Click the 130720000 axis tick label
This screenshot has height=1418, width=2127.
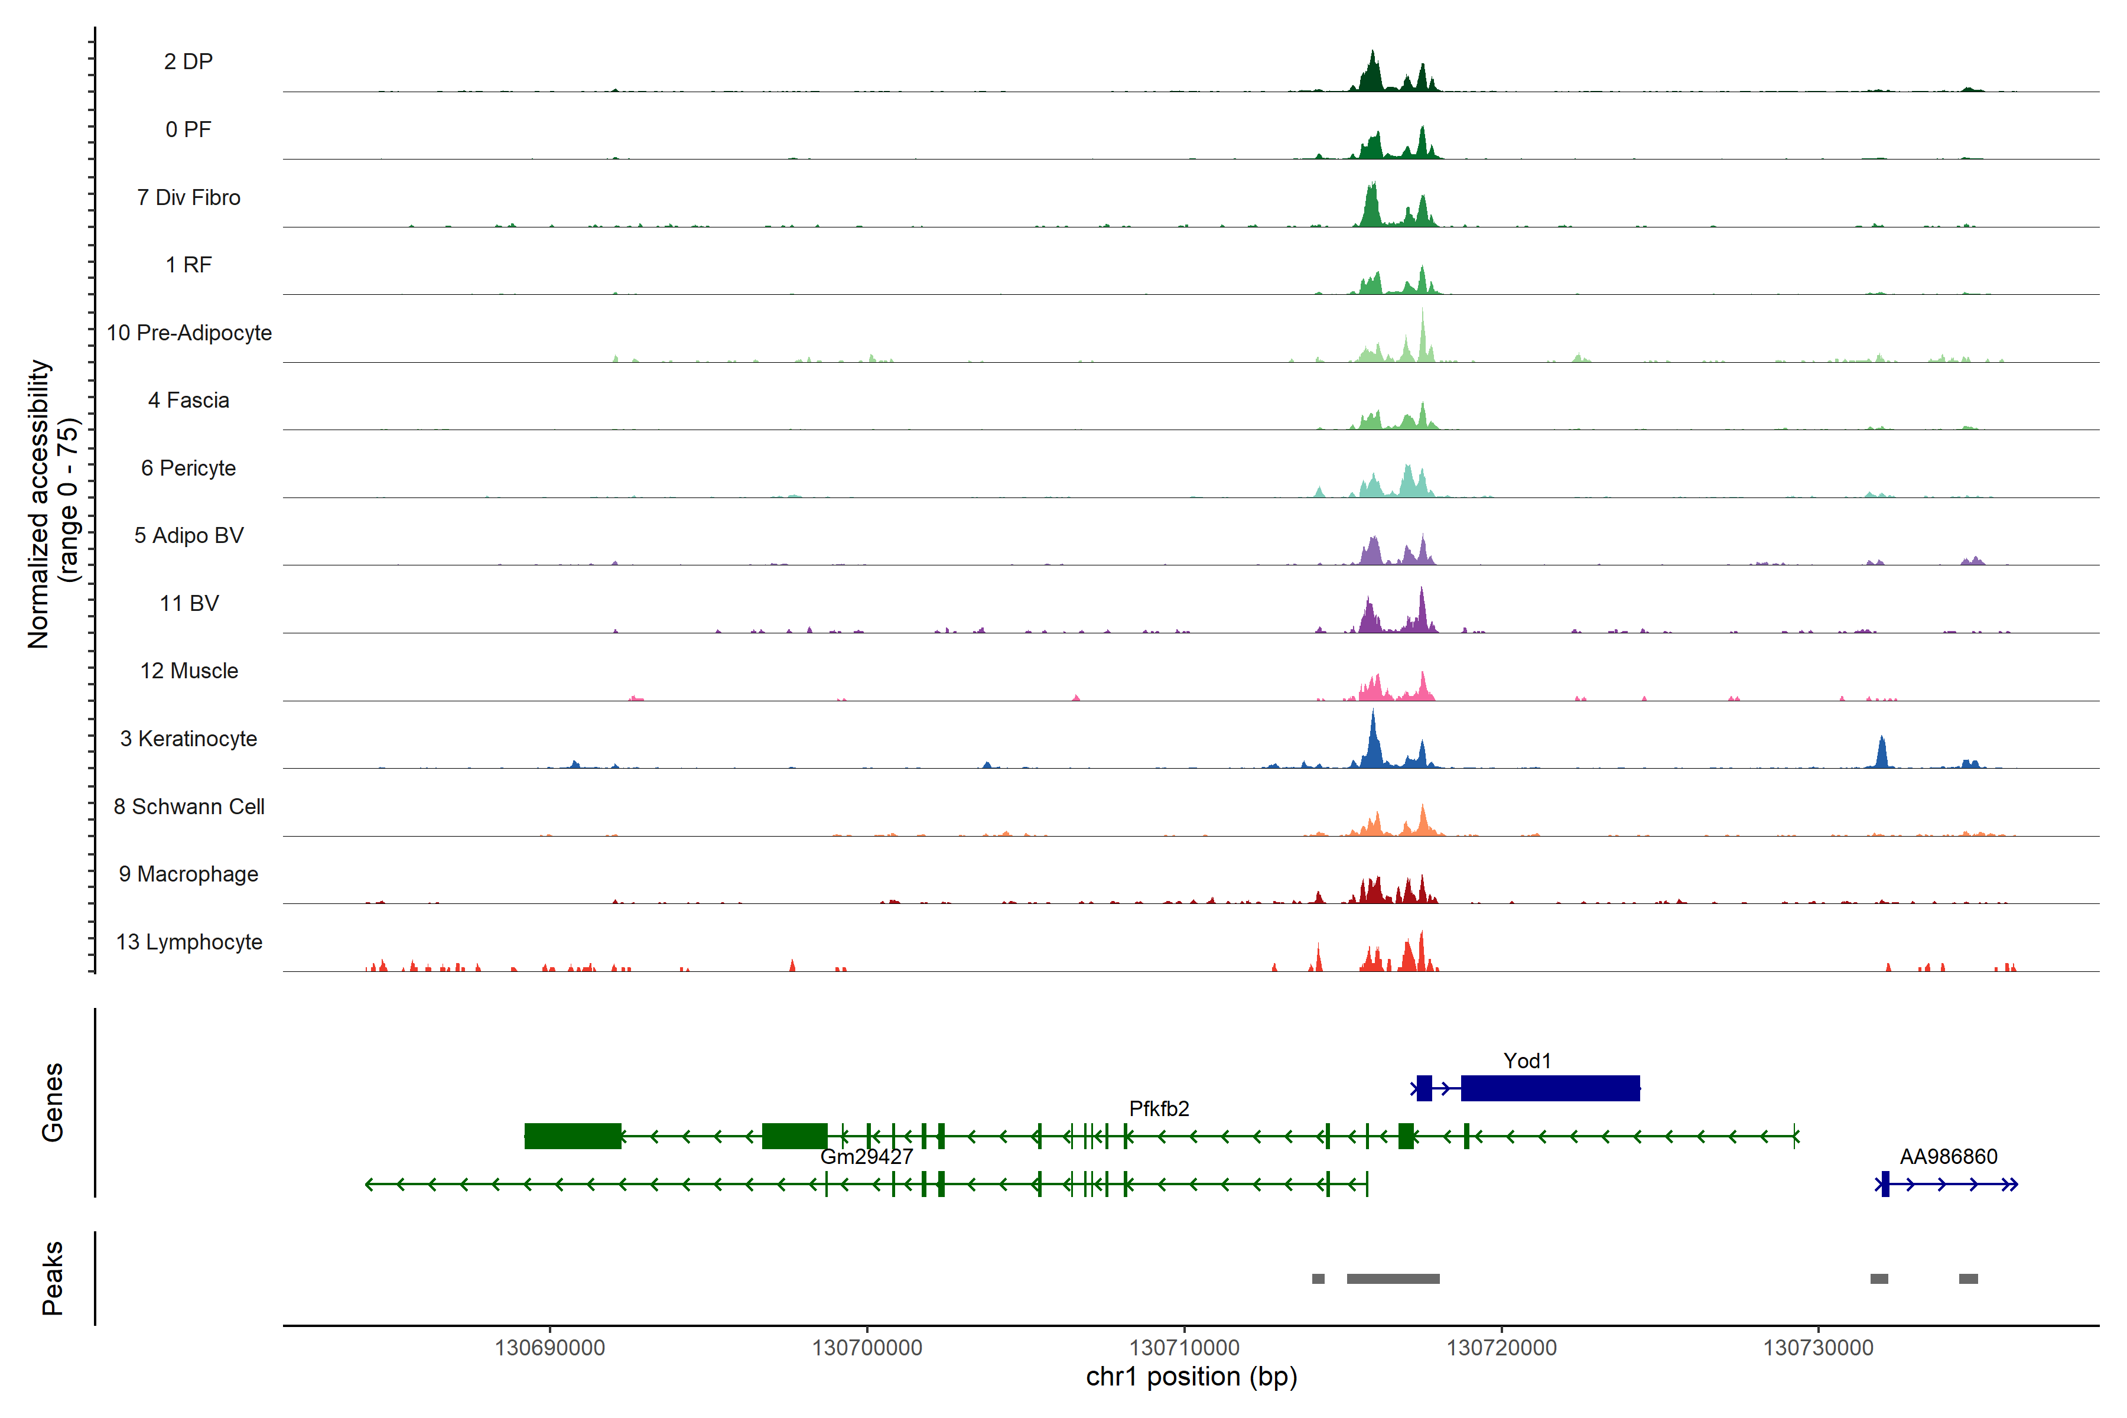click(1501, 1348)
